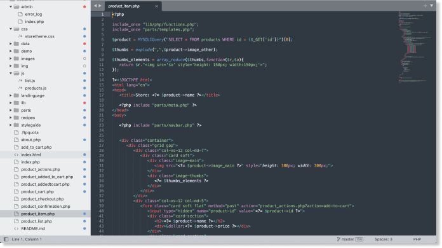Click the admin folder icon
Screen dimensions: 442x248
[x=17, y=6]
